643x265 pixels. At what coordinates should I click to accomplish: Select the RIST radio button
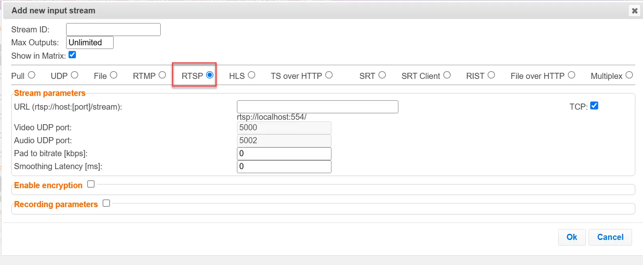(x=491, y=75)
